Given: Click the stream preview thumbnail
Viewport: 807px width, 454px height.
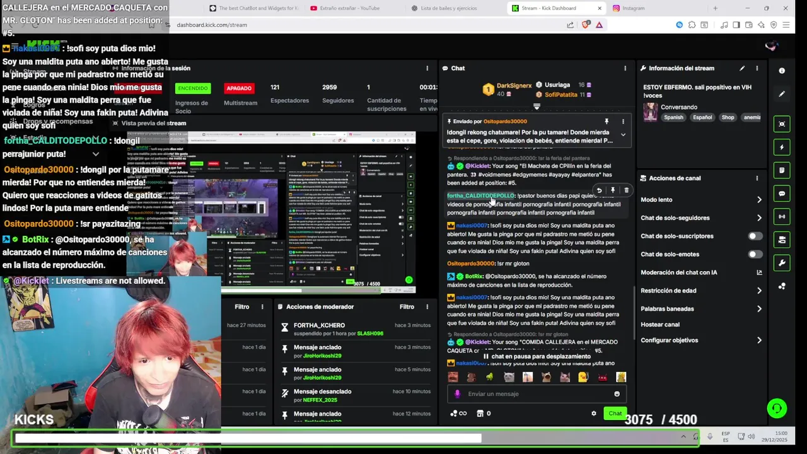Looking at the screenshot, I should [271, 212].
